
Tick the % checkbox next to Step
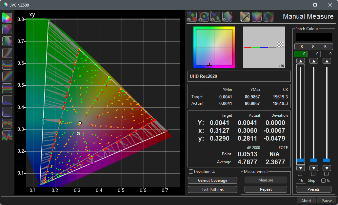click(x=324, y=180)
